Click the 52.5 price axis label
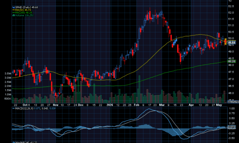Viewport: 239px width, 143px height. (231, 6)
